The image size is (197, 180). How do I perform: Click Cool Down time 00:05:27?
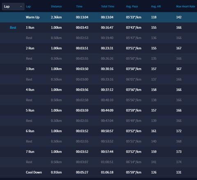[x=82, y=172]
